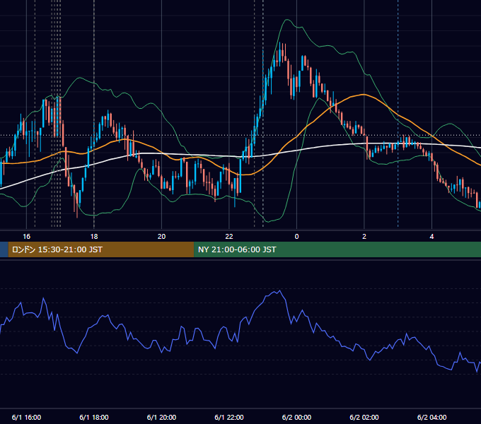Click the ロンドン 15:30-21:00 JST session bar
Image resolution: width=481 pixels, height=424 pixels.
click(x=101, y=249)
